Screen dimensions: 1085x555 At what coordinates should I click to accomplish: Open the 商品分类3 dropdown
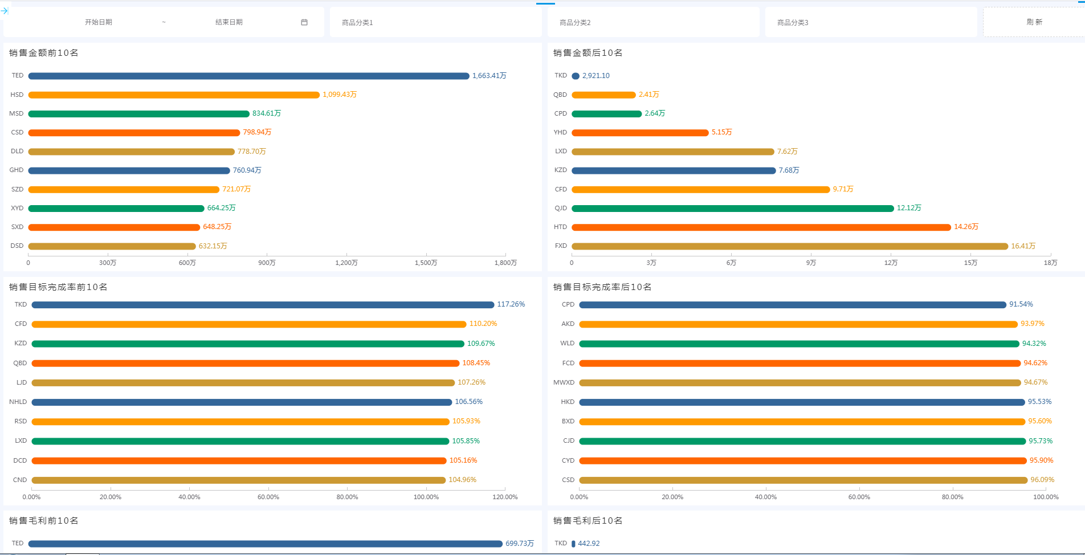(x=871, y=23)
